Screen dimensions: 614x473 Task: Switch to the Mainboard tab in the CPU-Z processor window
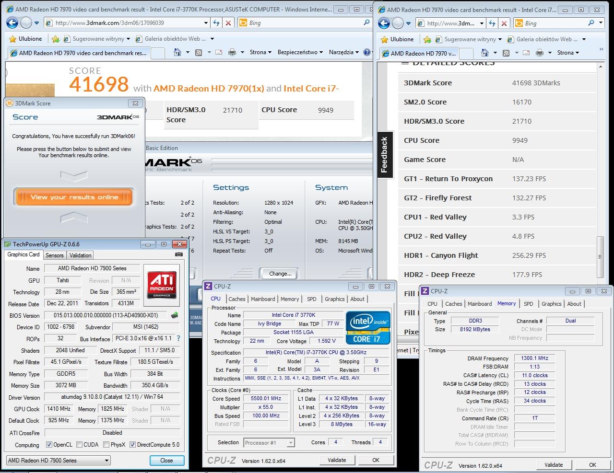[x=263, y=299]
